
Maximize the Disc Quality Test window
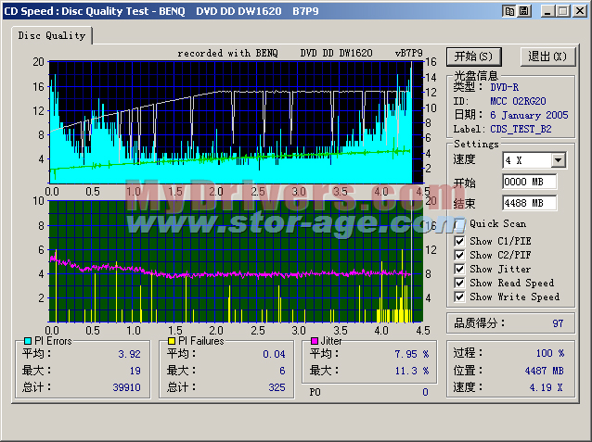563,11
